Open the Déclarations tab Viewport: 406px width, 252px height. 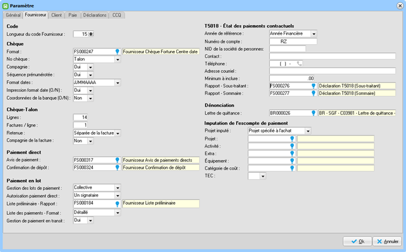(95, 15)
